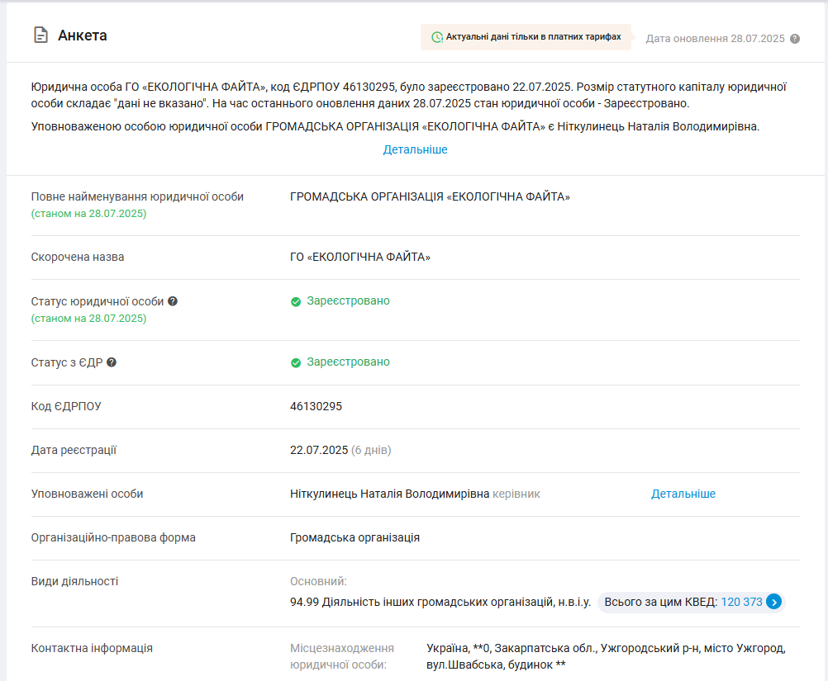Click green check icon in Статус юридичної особи row
Viewport: 828px width, 681px height.
tap(296, 302)
